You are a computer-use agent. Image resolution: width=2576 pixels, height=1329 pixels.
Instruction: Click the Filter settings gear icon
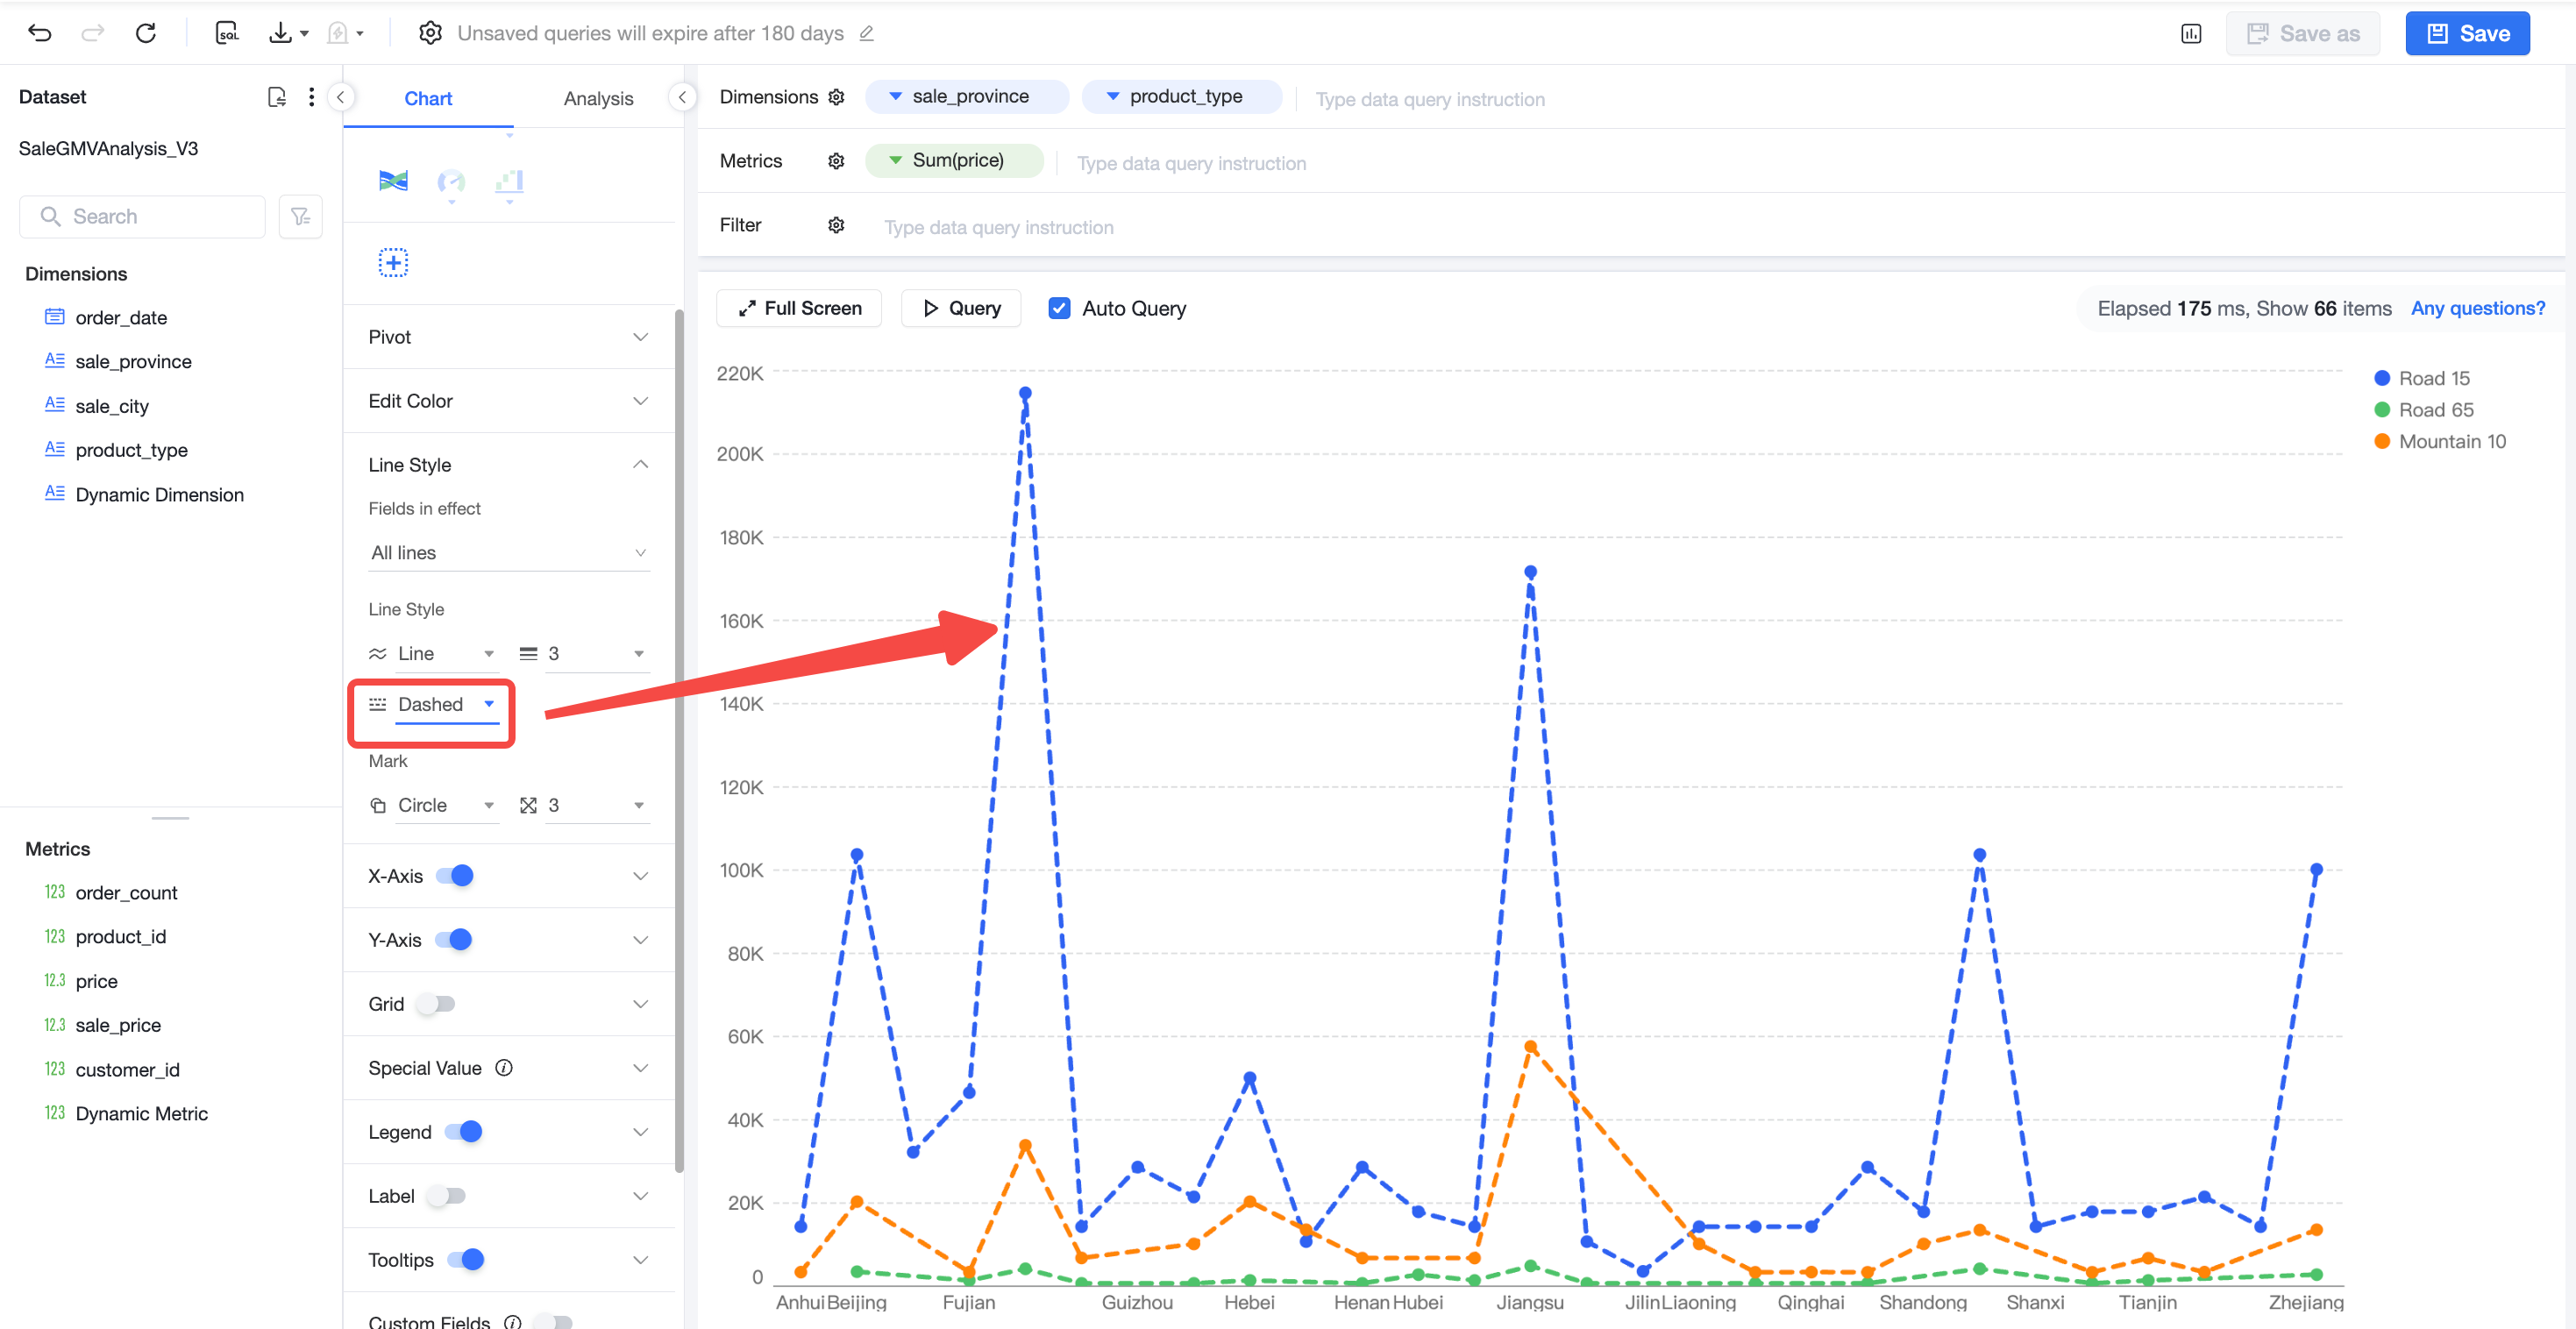pos(837,225)
